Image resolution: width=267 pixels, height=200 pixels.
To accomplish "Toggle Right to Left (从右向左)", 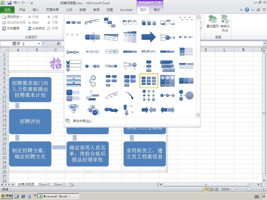I will click(x=36, y=28).
